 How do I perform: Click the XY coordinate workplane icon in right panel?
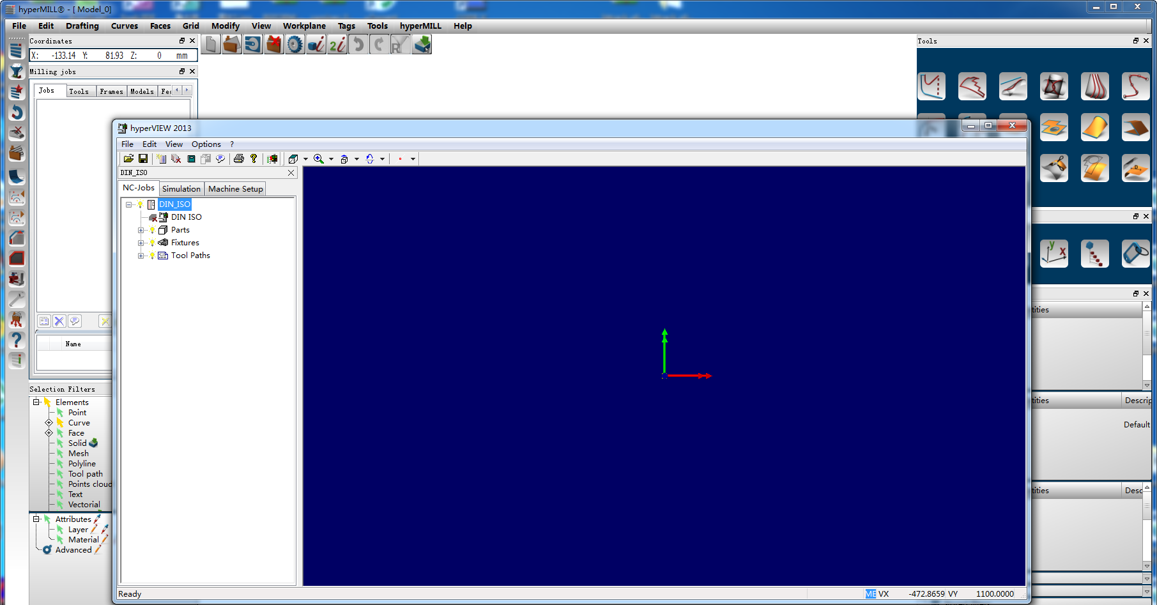click(x=1054, y=254)
